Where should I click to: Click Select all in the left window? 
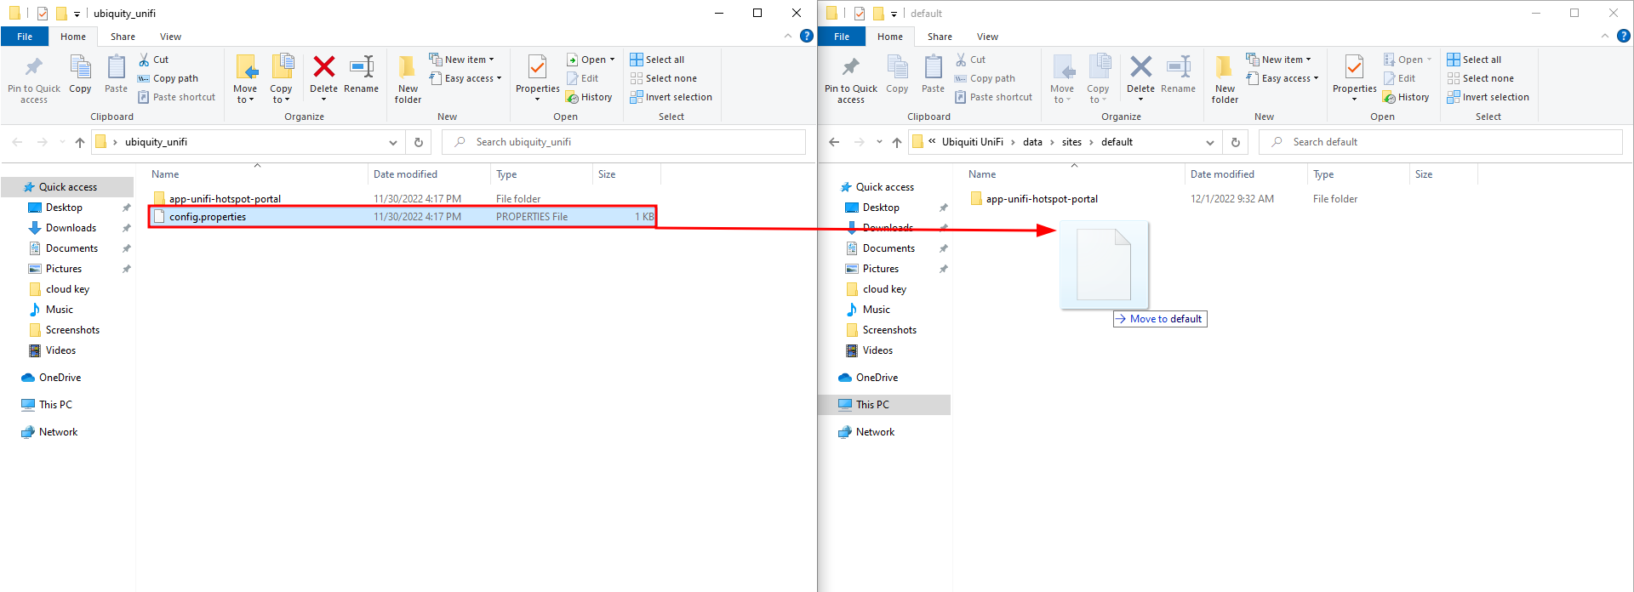click(664, 60)
